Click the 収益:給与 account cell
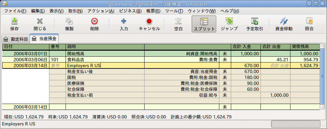 coord(182,95)
